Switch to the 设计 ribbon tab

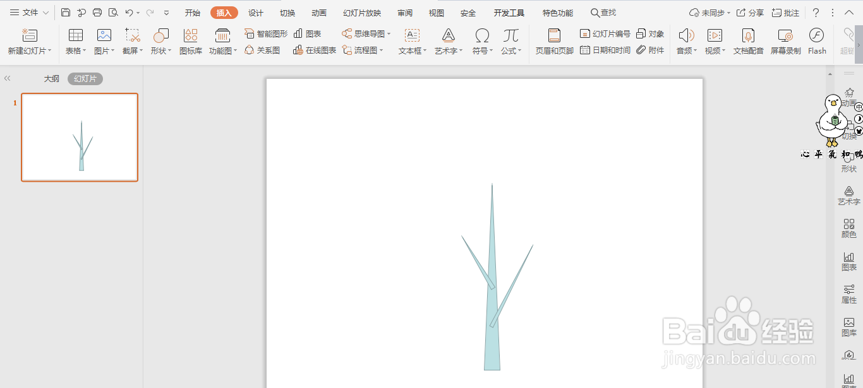click(x=256, y=13)
